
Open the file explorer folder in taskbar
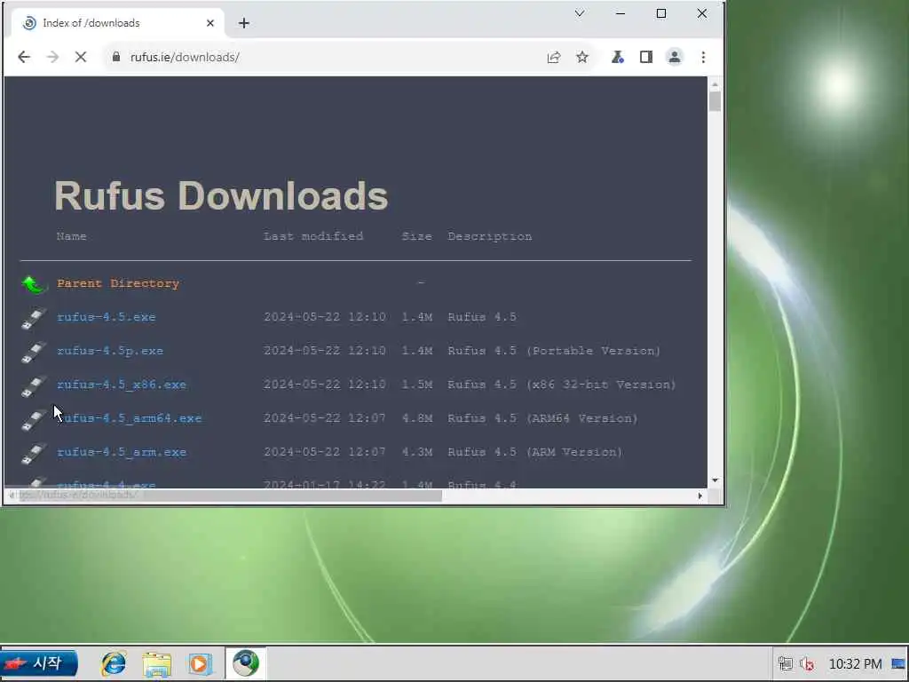pyautogui.click(x=157, y=664)
